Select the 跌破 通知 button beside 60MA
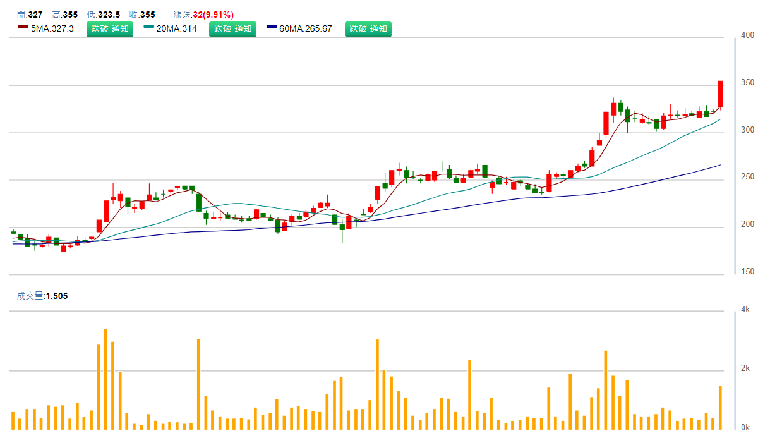Image resolution: width=758 pixels, height=438 pixels. coord(368,28)
